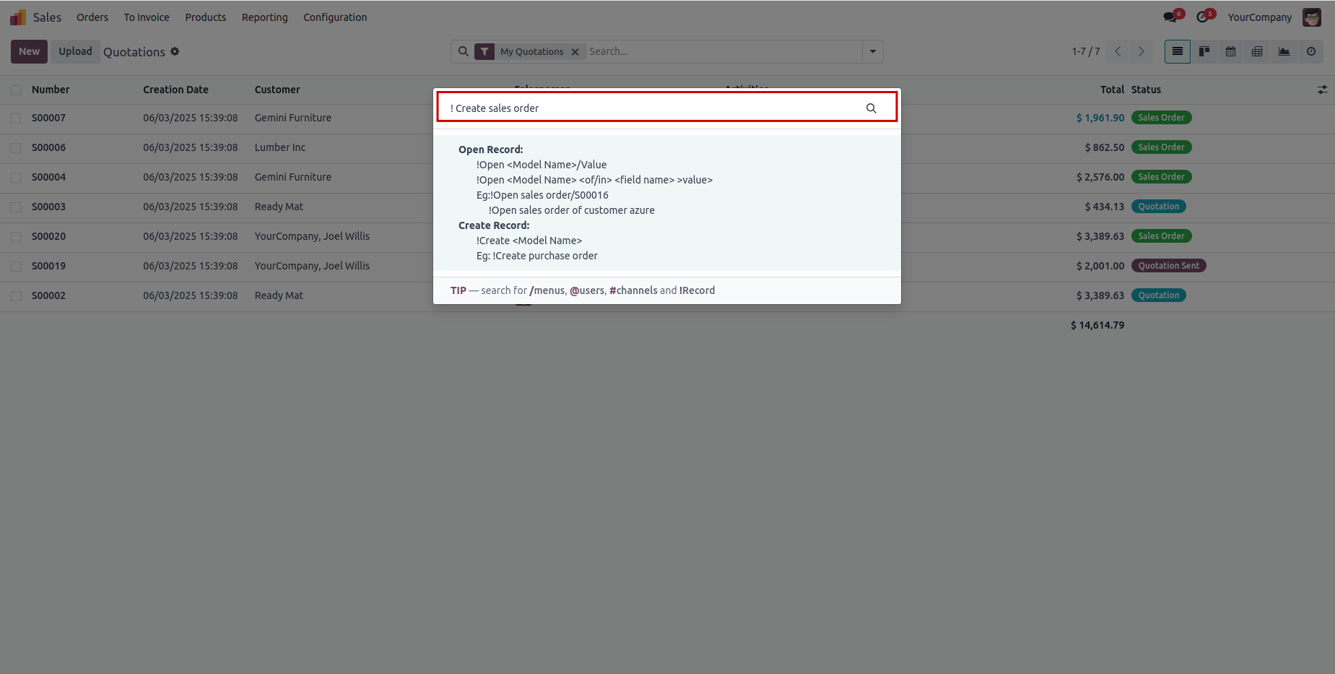Open the Activity view
The image size is (1335, 674).
[1310, 51]
